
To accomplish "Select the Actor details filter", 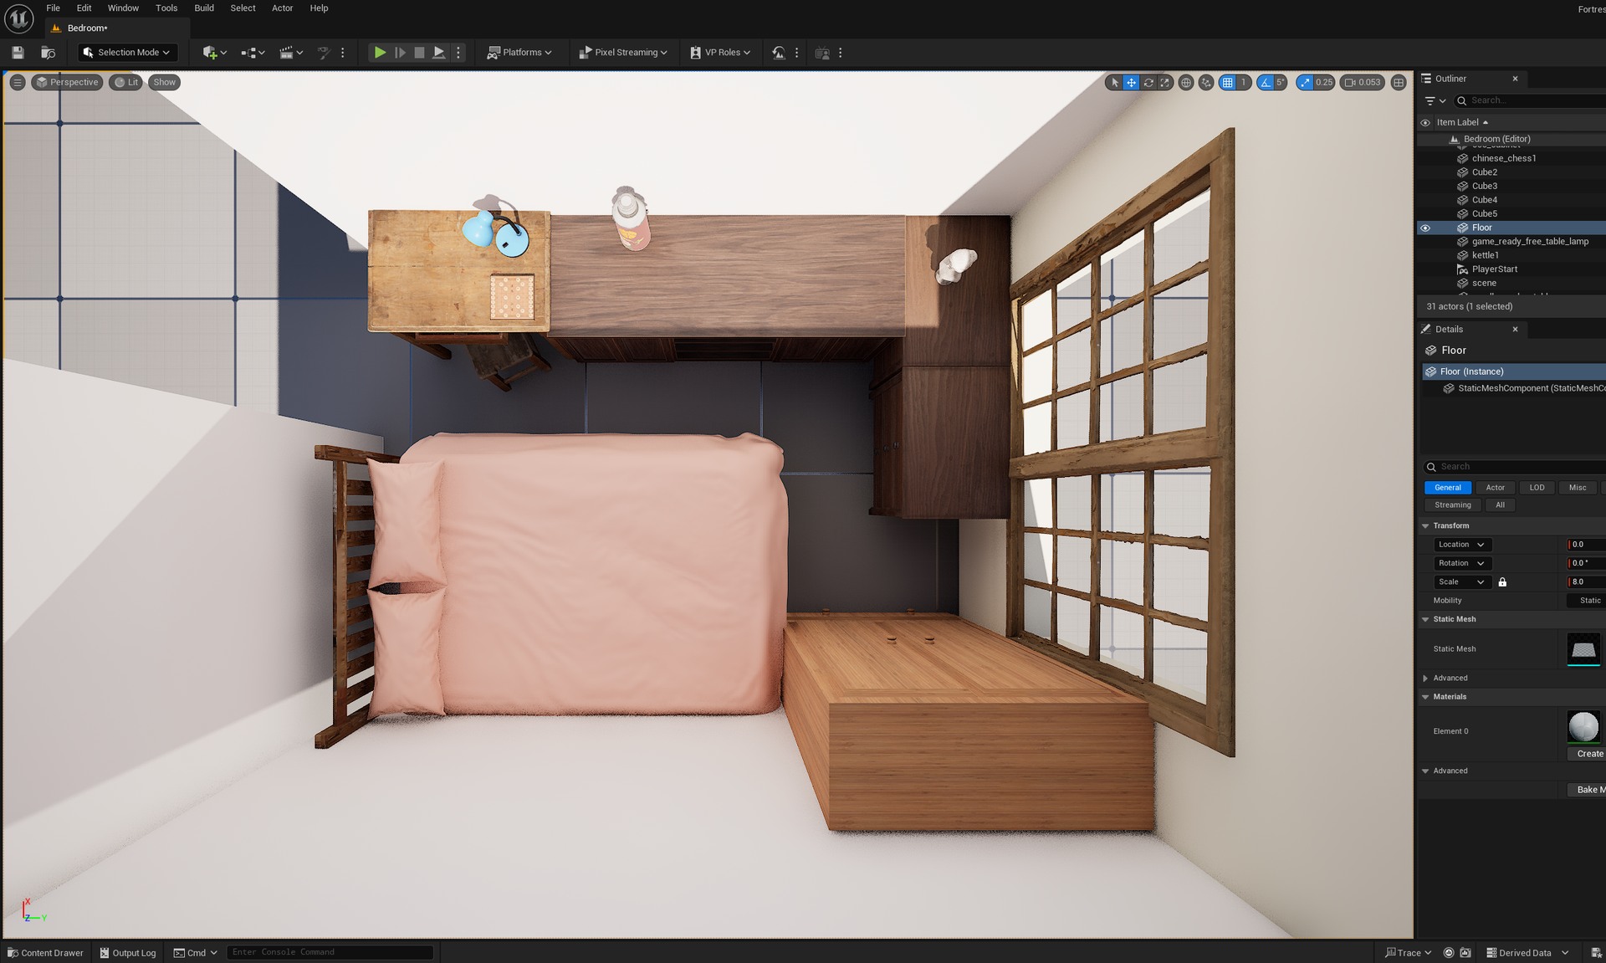I will [1495, 488].
